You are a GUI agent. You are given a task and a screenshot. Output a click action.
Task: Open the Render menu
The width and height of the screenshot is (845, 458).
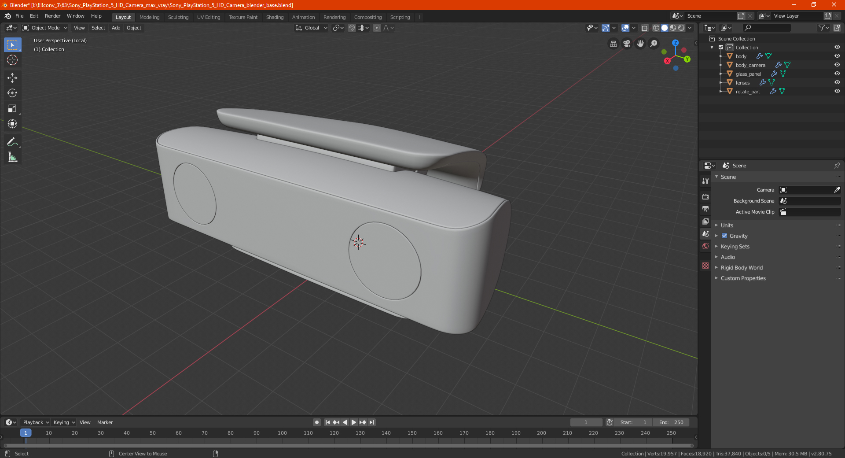(x=53, y=16)
